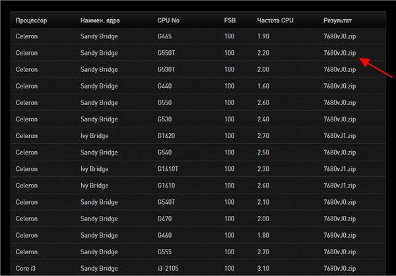This screenshot has height=276, width=396.
Task: Download 7680vJ0.zip for the G540T
Action: click(339, 202)
